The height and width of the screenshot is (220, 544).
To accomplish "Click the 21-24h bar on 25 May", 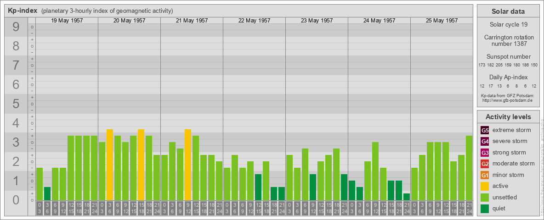I will pyautogui.click(x=469, y=168).
